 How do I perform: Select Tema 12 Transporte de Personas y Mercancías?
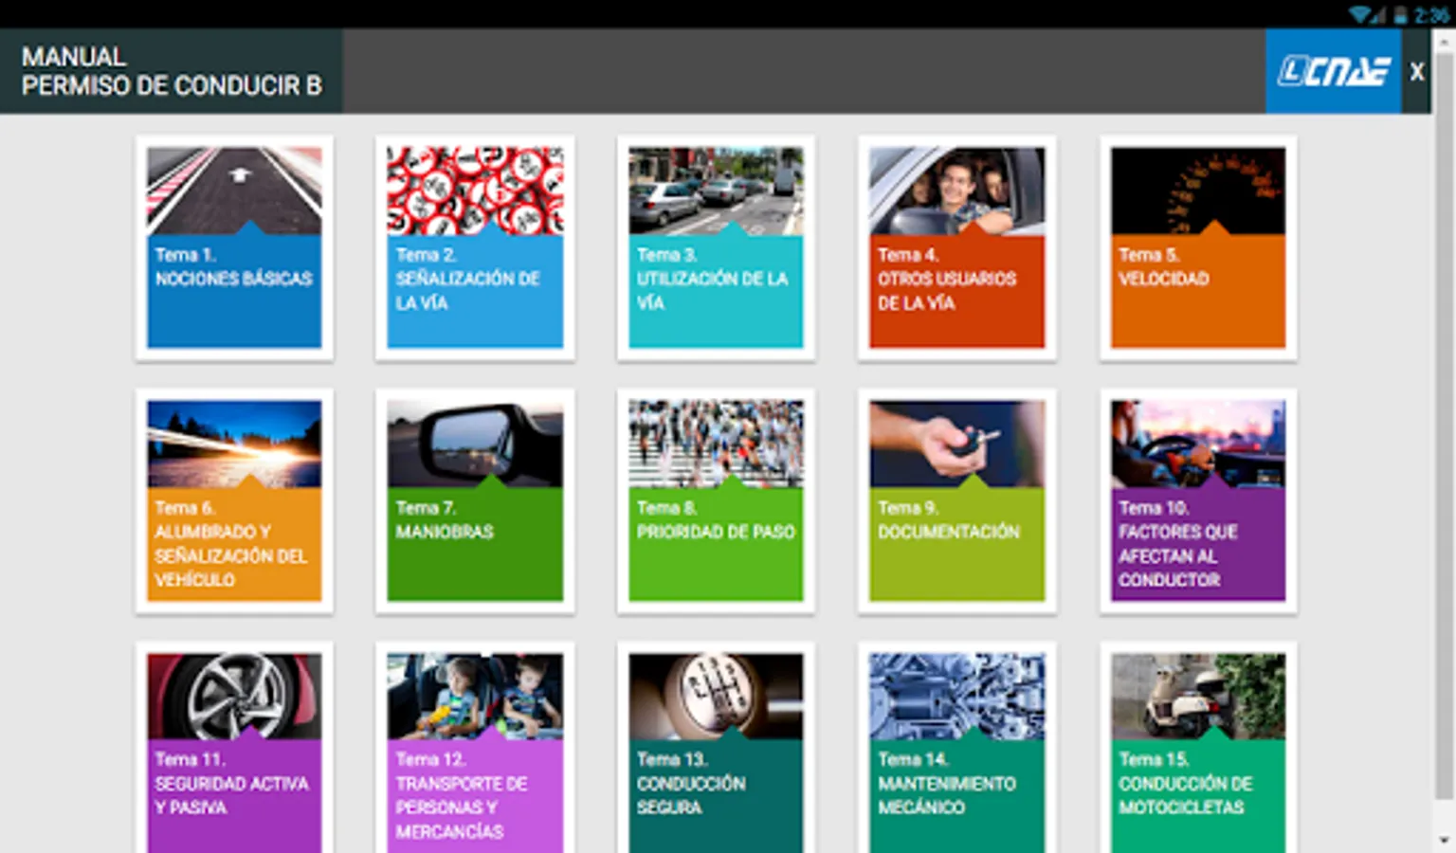[474, 749]
